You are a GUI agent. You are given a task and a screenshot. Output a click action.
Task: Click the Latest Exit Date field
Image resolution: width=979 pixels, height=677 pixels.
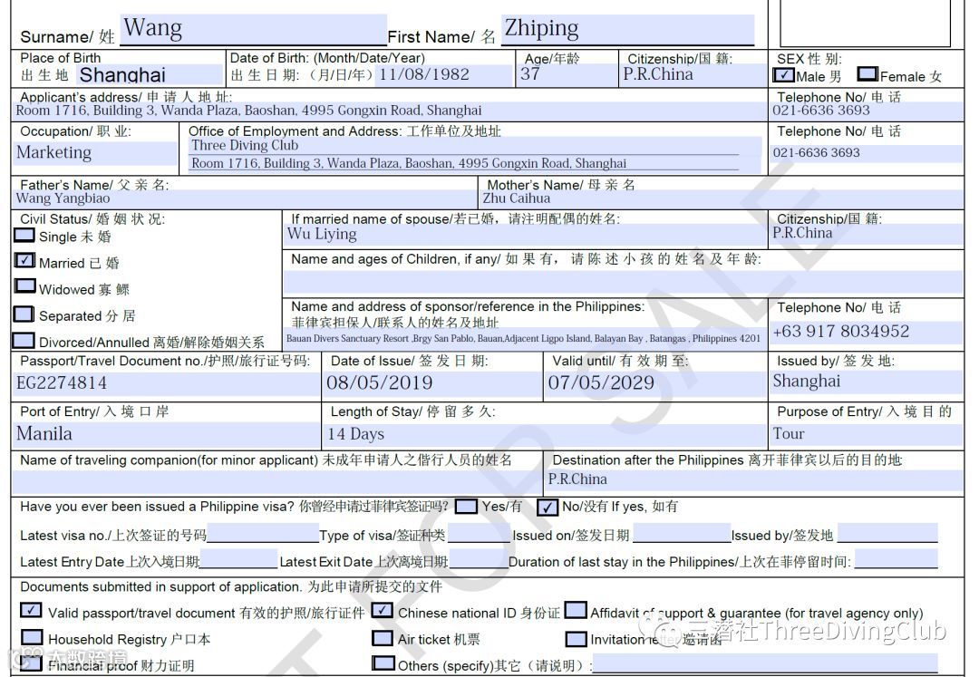click(x=479, y=559)
